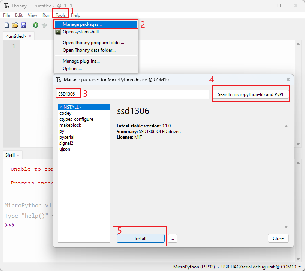Click the New file toolbar icon

(x=6, y=25)
